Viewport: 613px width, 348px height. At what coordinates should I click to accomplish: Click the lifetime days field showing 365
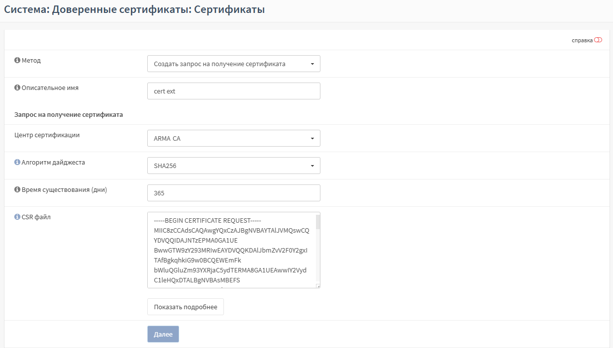click(x=233, y=193)
